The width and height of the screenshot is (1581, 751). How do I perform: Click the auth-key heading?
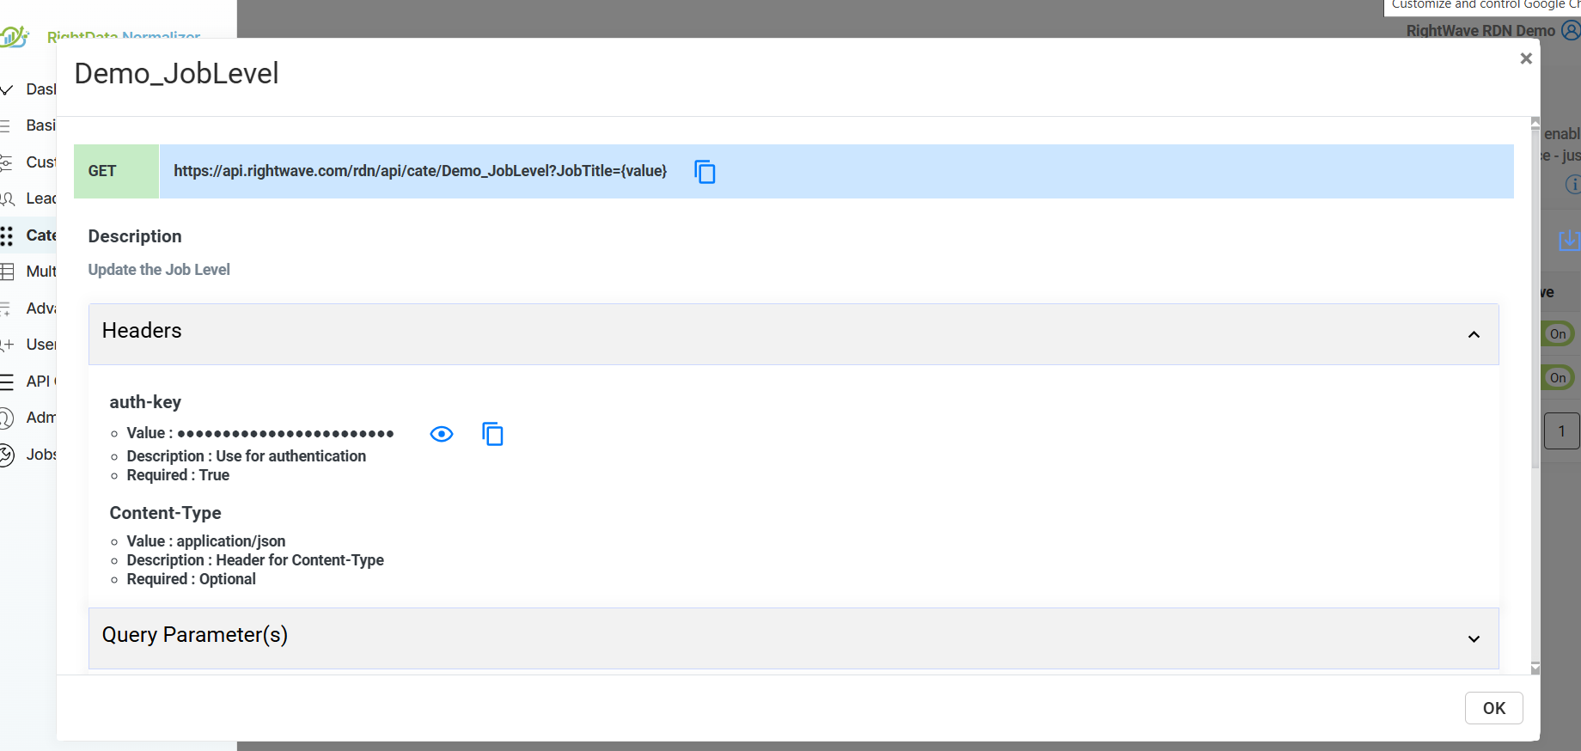tap(145, 402)
